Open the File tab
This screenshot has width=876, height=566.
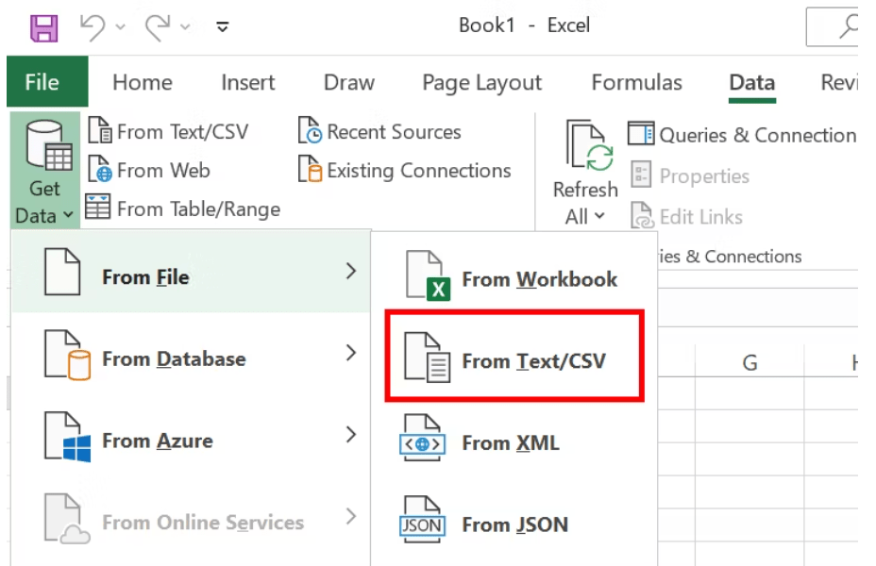click(x=47, y=81)
